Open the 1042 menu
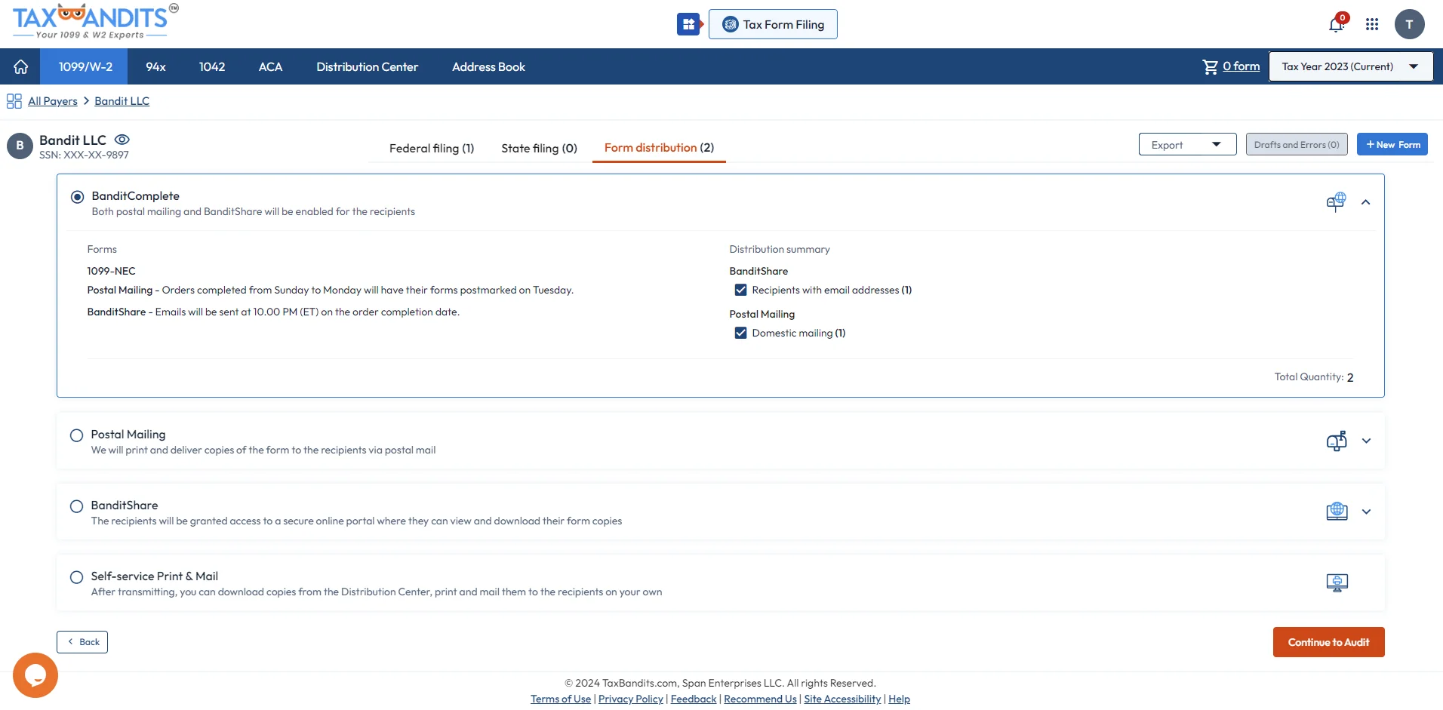Image resolution: width=1443 pixels, height=710 pixels. 212,66
